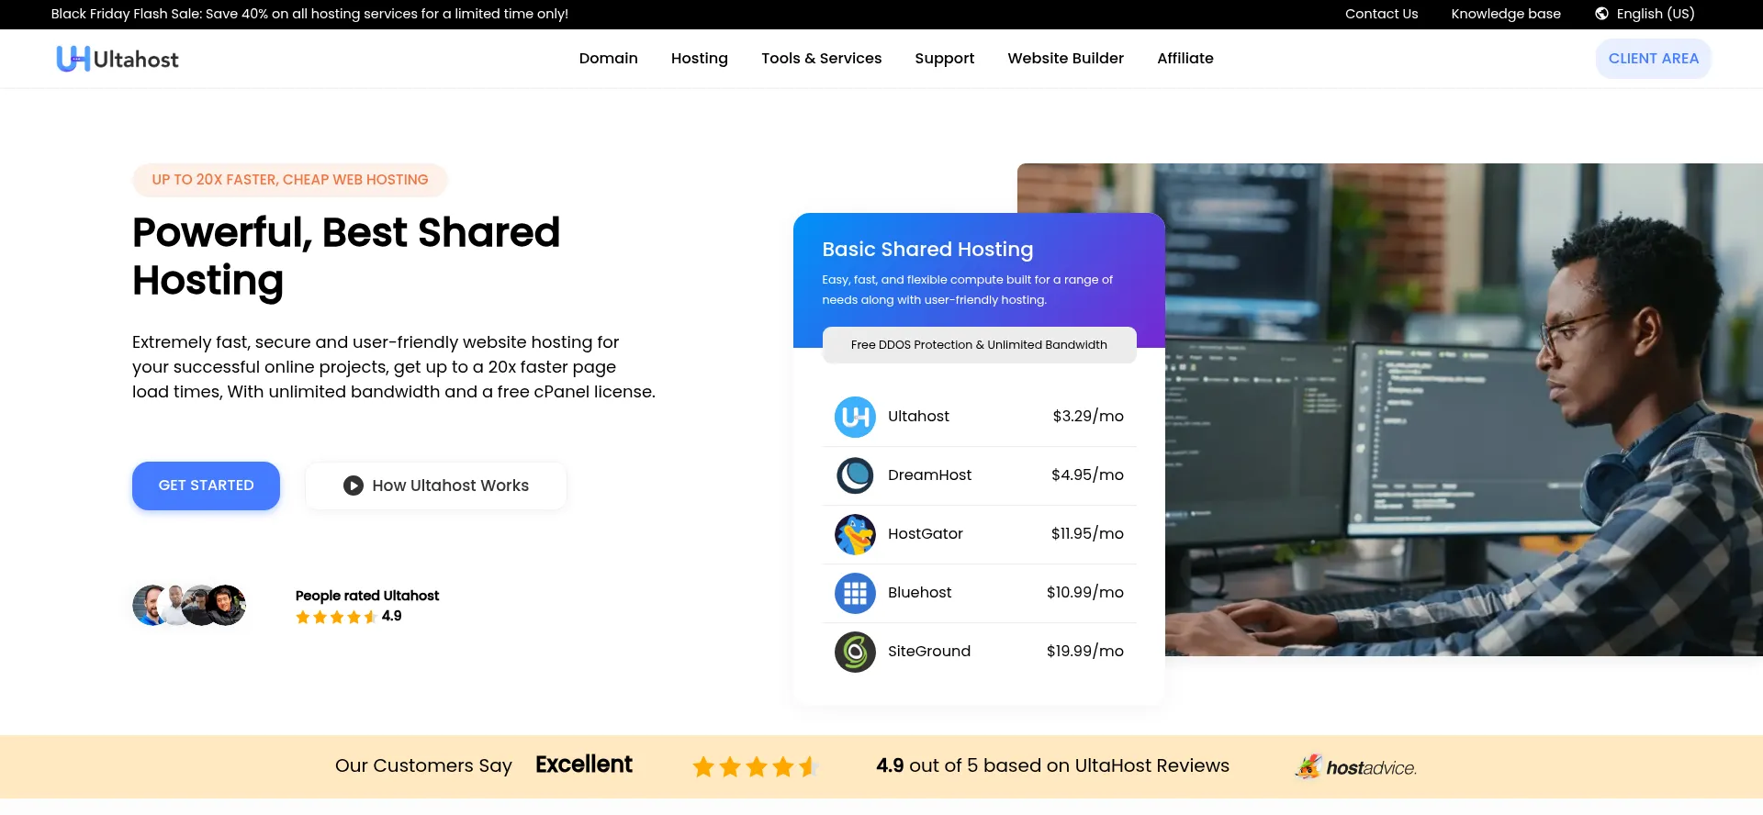
Task: Click the UP TO 20X FASTER badge
Action: pos(290,180)
